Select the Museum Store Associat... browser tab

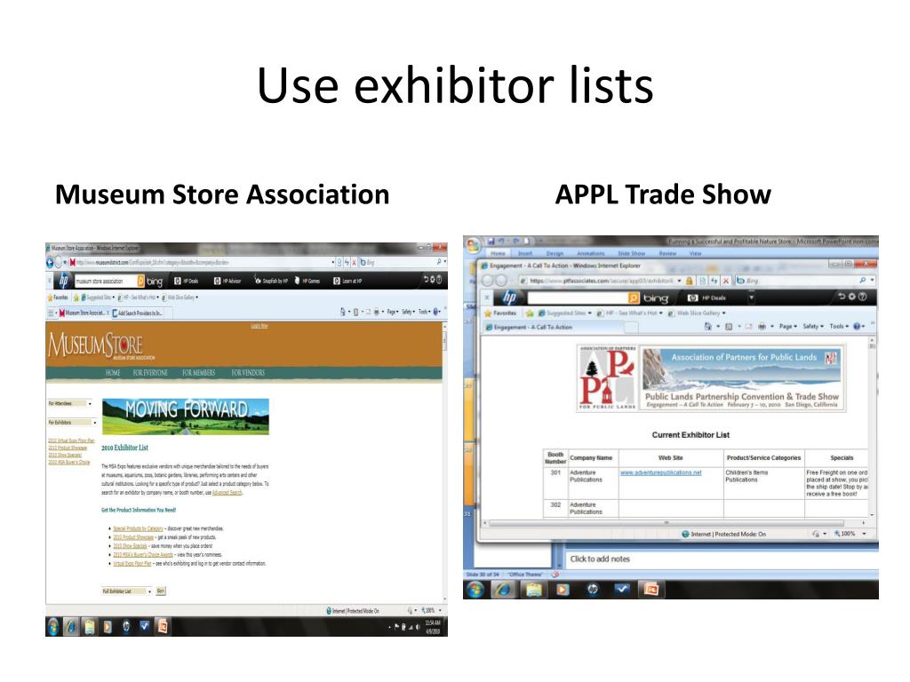(83, 313)
